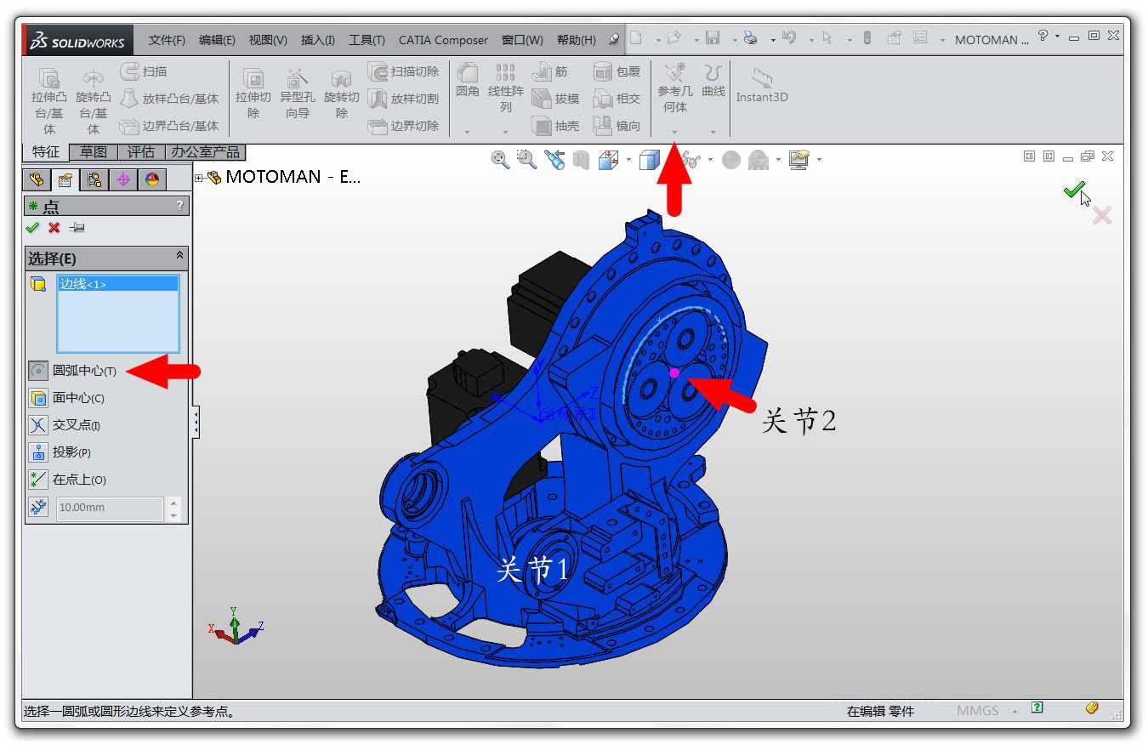The width and height of the screenshot is (1148, 750).
Task: Click the 异型孔向导 hole wizard tool
Action: (x=298, y=94)
